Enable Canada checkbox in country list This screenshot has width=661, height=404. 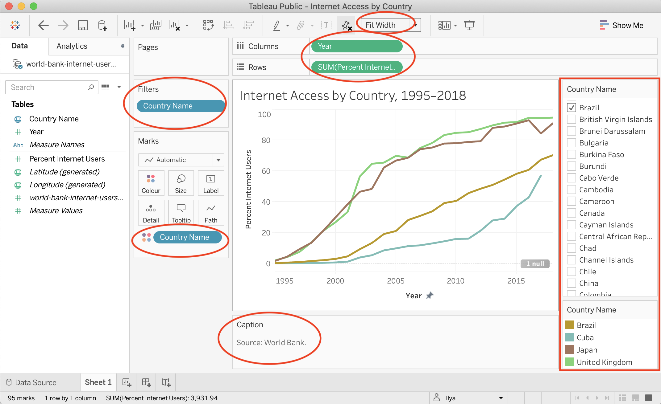571,213
